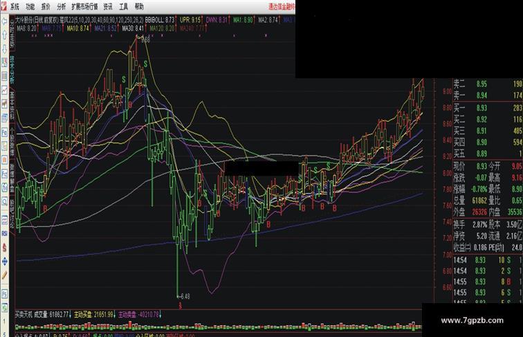Image resolution: width=523 pixels, height=337 pixels.
Task: Switch to the 分时走势 vertical tab
Action: pyautogui.click(x=12, y=33)
